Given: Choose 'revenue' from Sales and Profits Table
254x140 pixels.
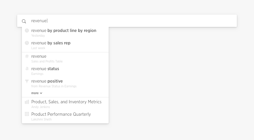Looking at the screenshot, I should (65, 59).
